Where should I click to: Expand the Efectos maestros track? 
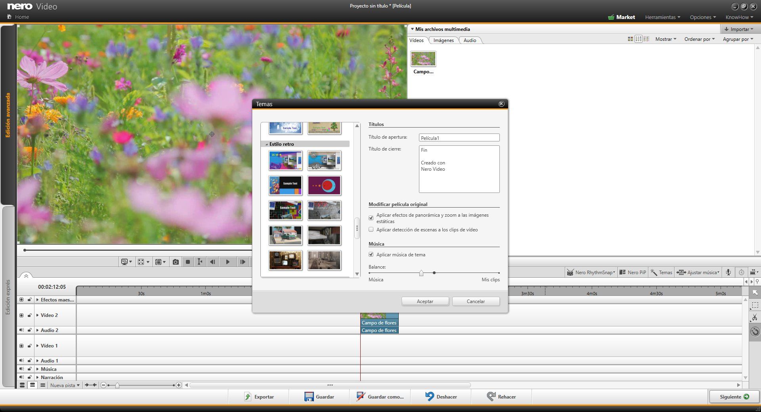coord(37,299)
